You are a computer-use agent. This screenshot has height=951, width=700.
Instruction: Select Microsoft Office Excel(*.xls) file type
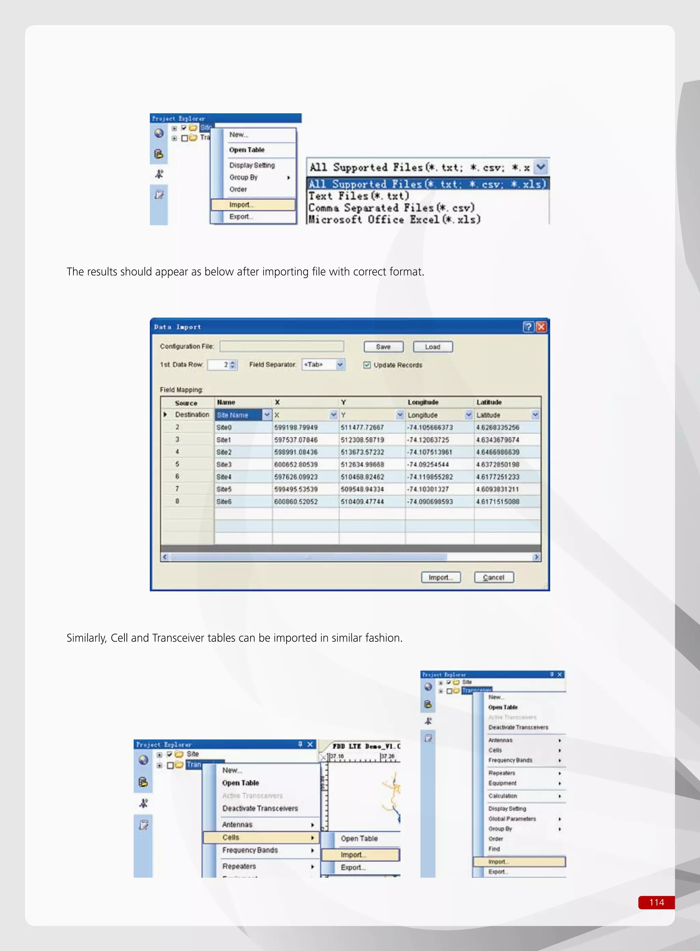394,219
